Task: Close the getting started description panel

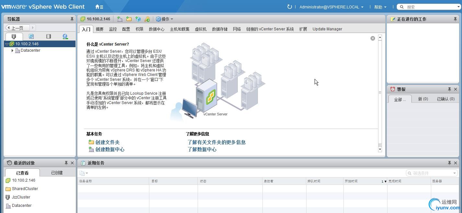Action: point(373,38)
